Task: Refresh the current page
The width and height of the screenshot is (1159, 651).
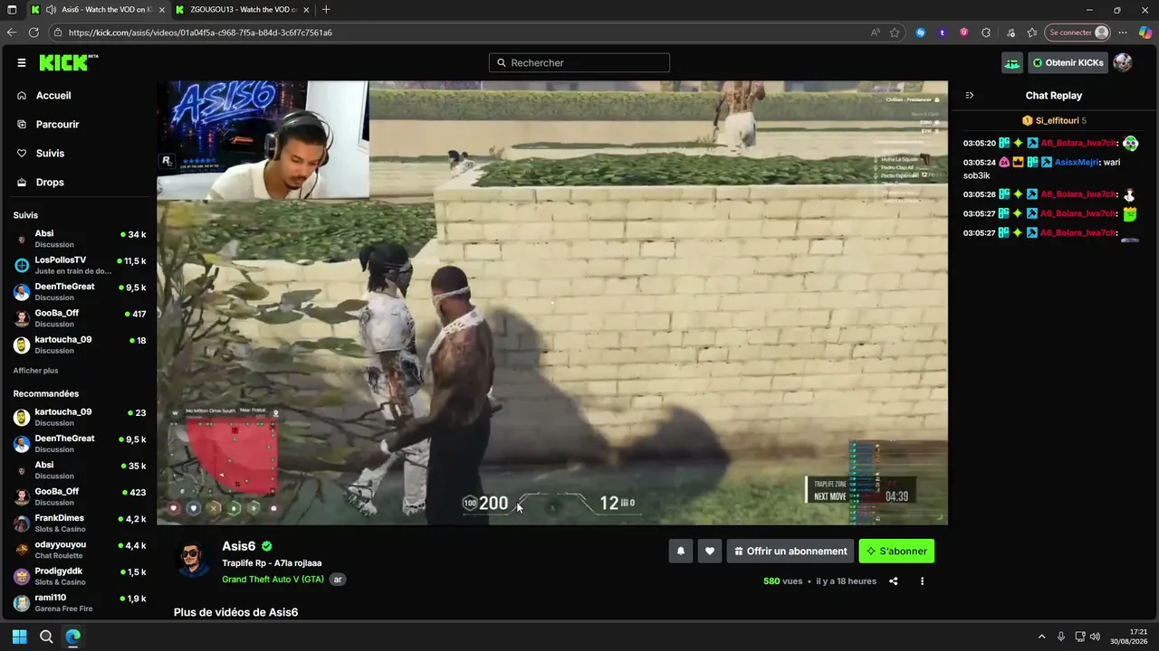Action: click(34, 33)
